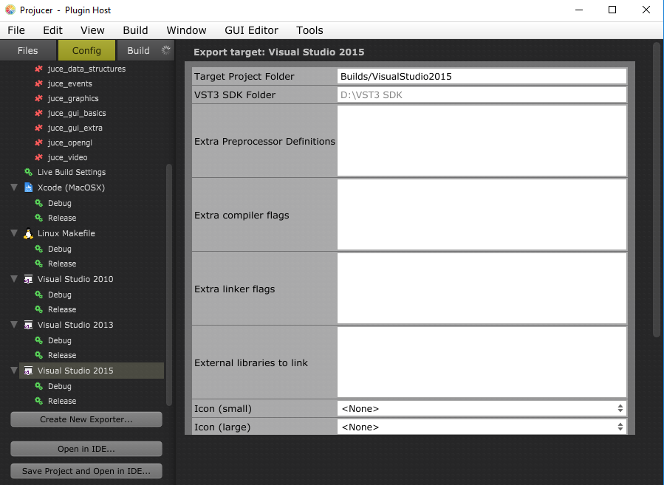Screen dimensions: 664x485
Task: Click the gear icon of Visual Studio 2013 Debug
Action: (x=38, y=340)
